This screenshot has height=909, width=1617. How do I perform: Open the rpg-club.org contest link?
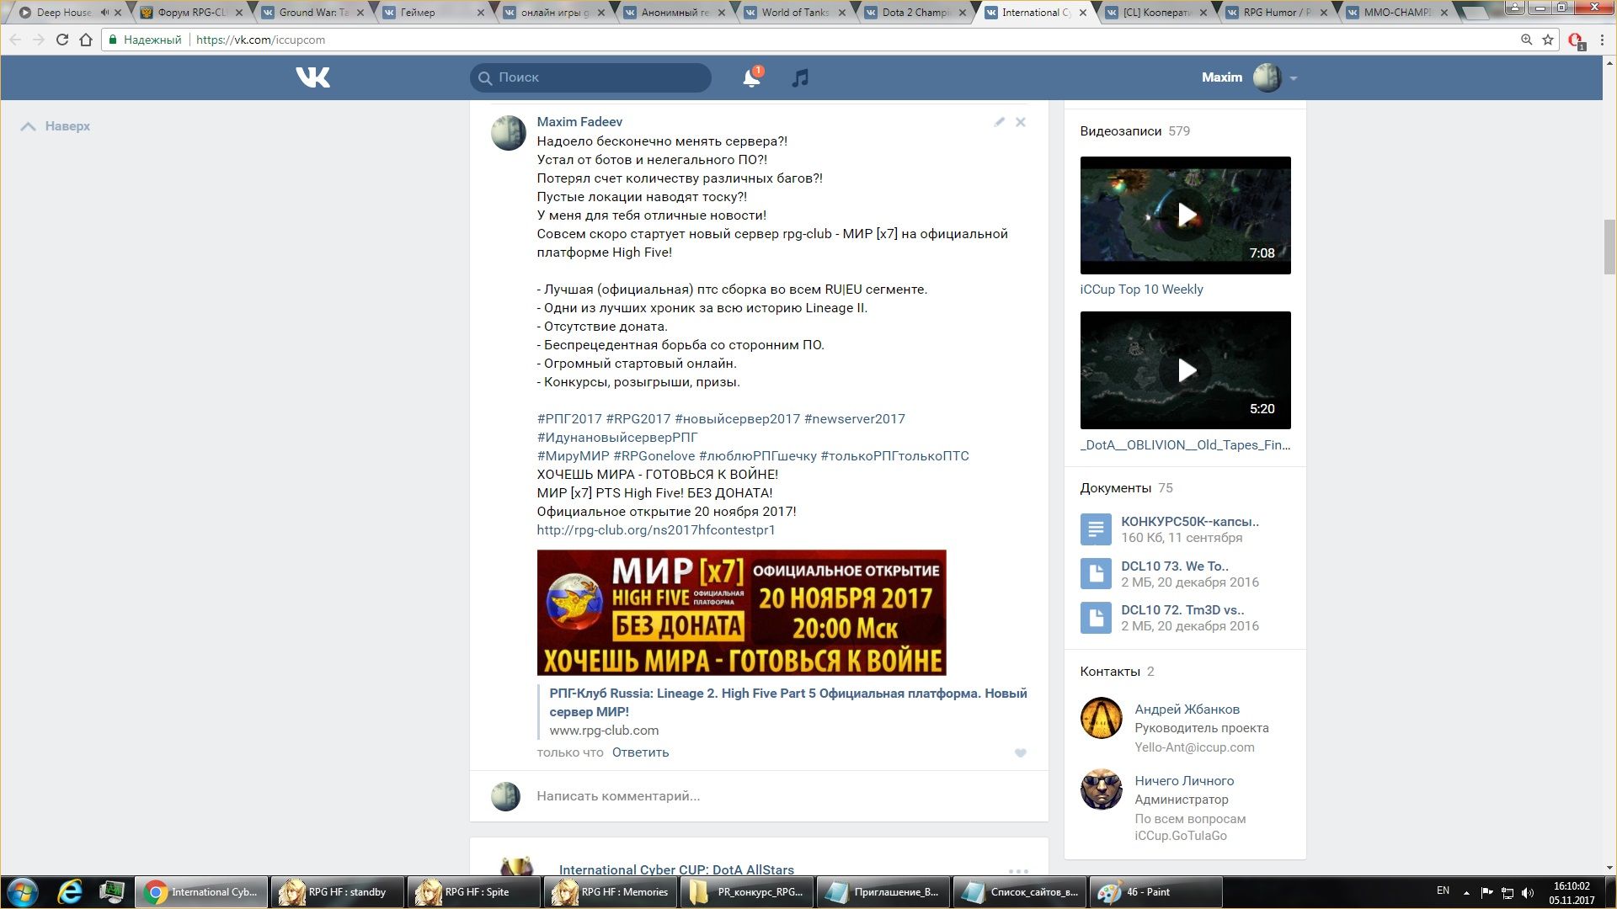(655, 530)
